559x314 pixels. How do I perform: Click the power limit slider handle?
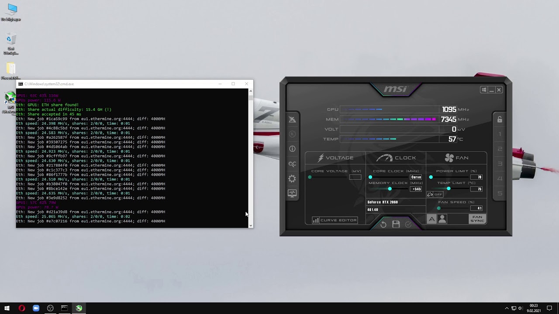pyautogui.click(x=431, y=177)
